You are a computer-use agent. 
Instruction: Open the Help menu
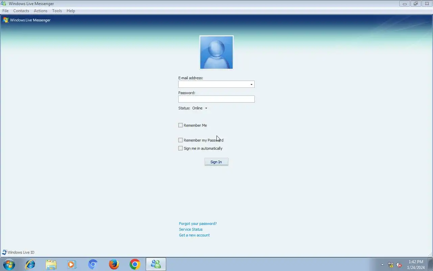(71, 11)
